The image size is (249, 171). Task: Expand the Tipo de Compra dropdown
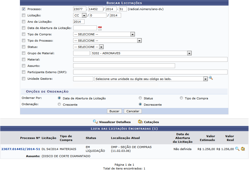tap(132, 34)
